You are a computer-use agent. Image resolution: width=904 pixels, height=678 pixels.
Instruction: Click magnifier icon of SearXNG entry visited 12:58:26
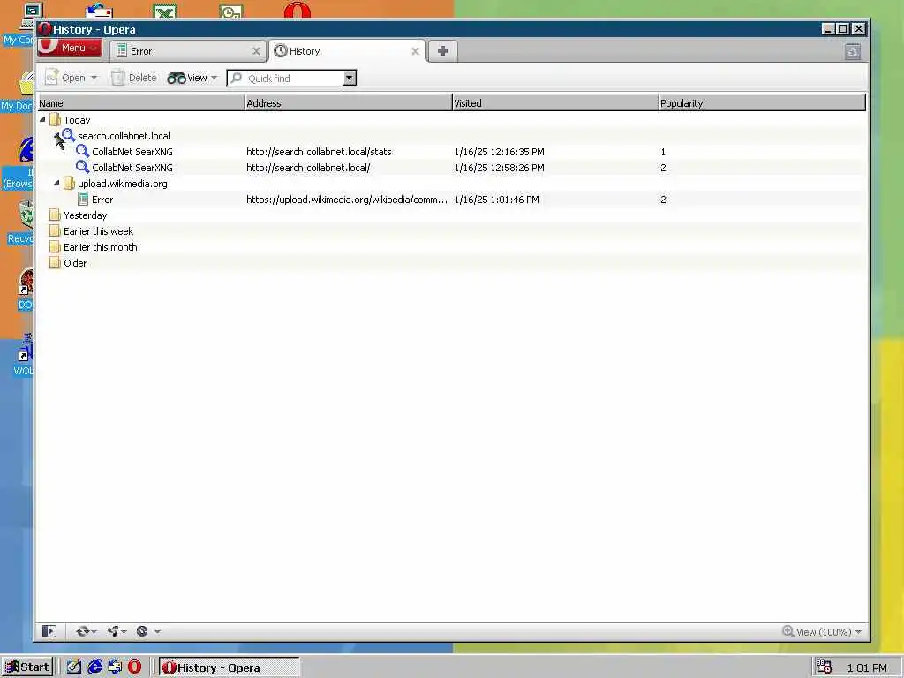(x=82, y=167)
